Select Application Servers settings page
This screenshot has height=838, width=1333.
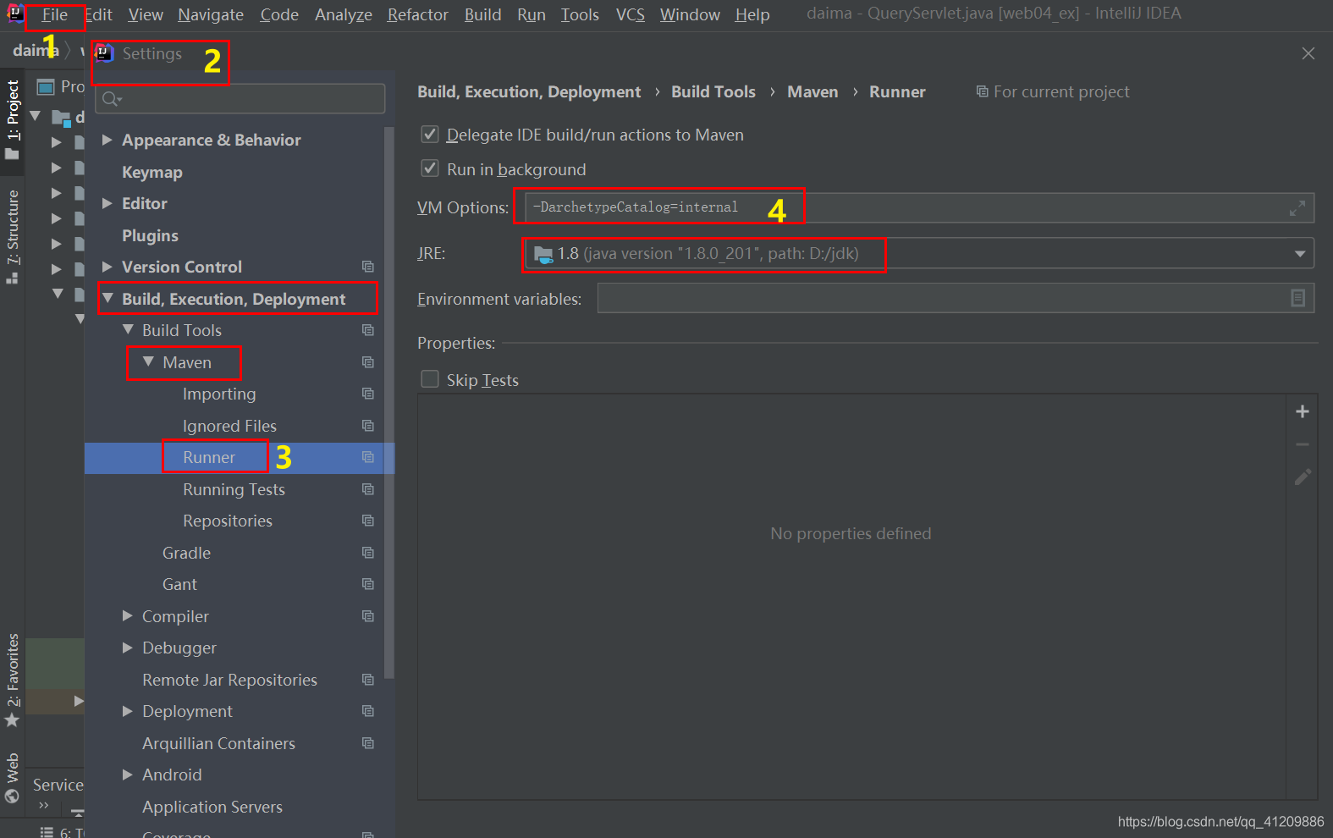pos(212,807)
